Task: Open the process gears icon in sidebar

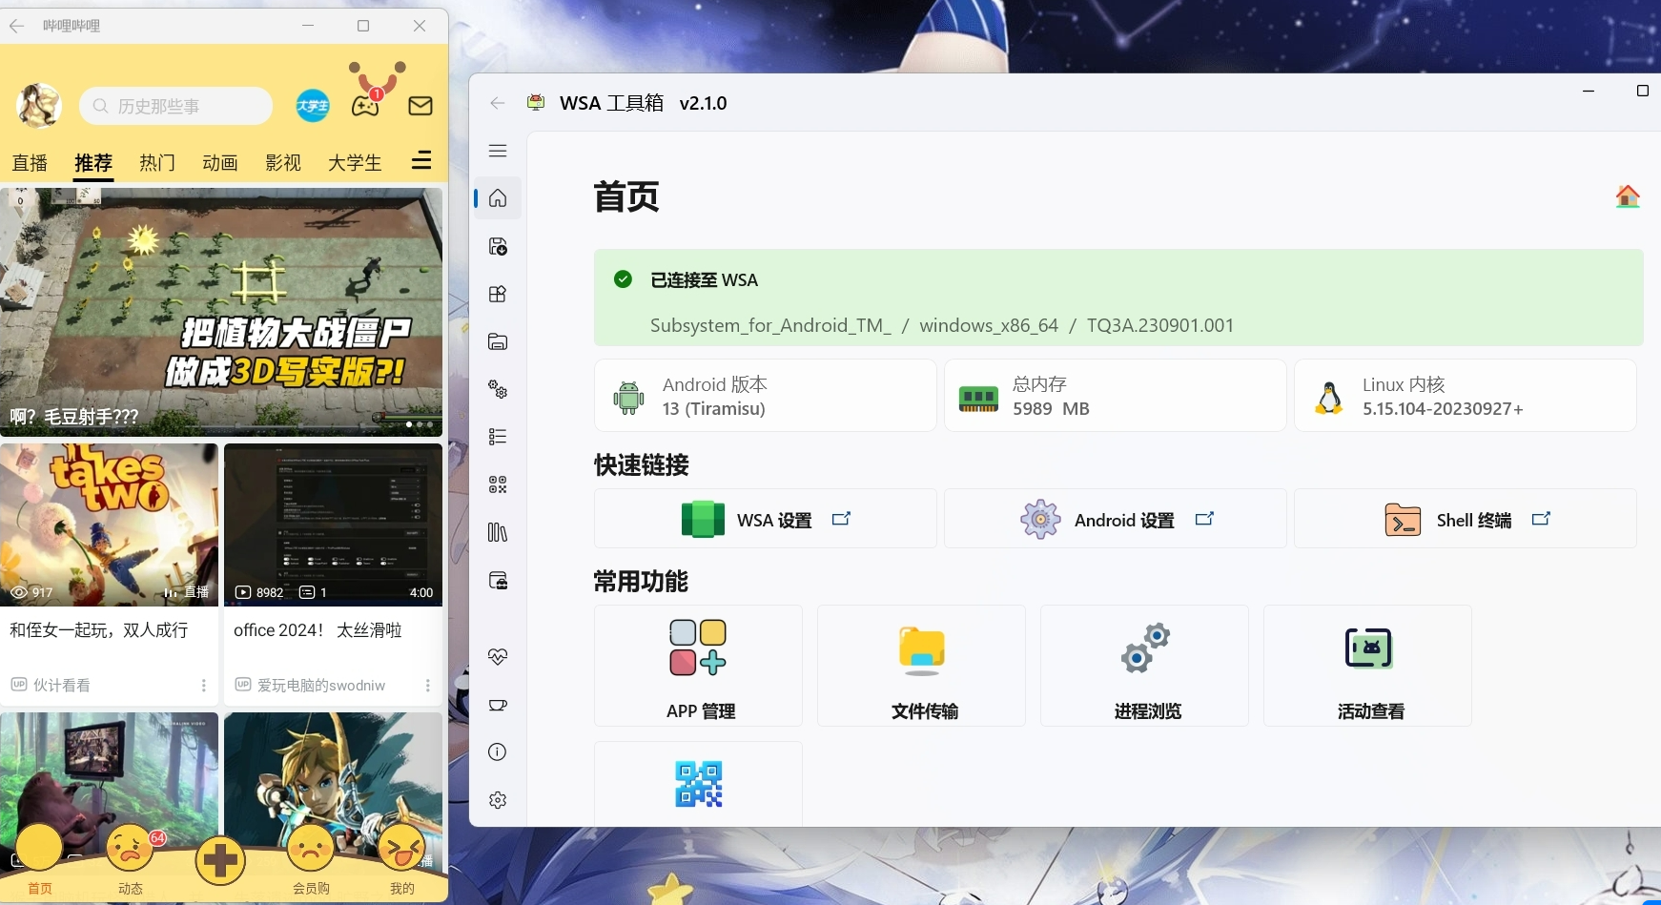Action: click(498, 389)
